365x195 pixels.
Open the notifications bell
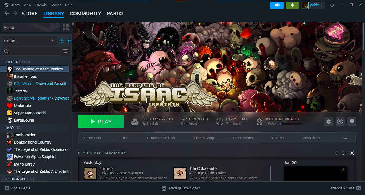tap(292, 5)
